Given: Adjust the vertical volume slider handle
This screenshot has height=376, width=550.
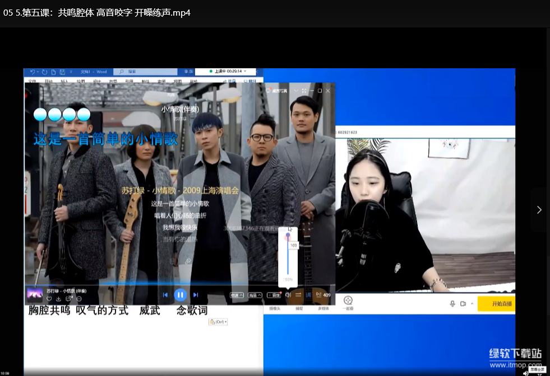Looking at the screenshot, I should point(288,235).
